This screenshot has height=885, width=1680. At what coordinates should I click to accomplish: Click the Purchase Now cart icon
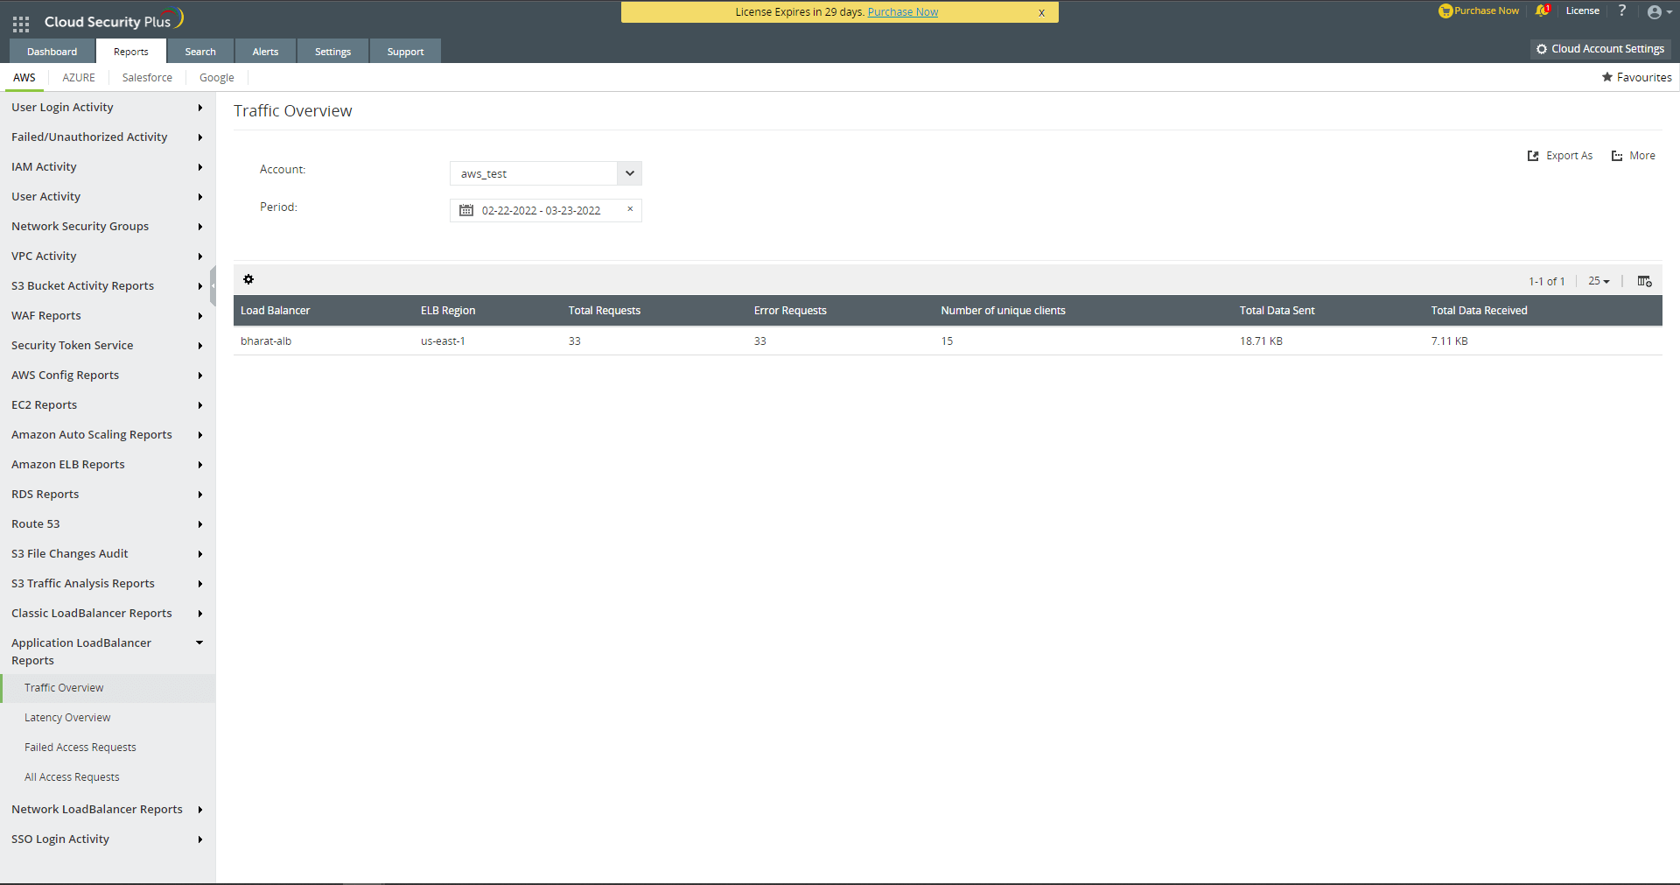coord(1445,11)
